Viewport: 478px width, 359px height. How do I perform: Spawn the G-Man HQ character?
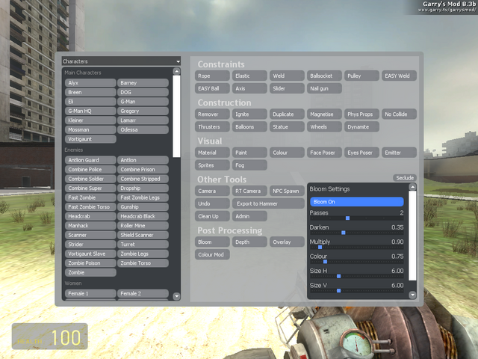click(90, 111)
